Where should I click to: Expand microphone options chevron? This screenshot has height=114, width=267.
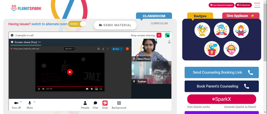[34, 102]
